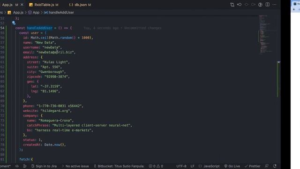Viewport: 300px width, 169px height.
Task: Click the code action lightbulb icon
Action: pyautogui.click(x=14, y=23)
